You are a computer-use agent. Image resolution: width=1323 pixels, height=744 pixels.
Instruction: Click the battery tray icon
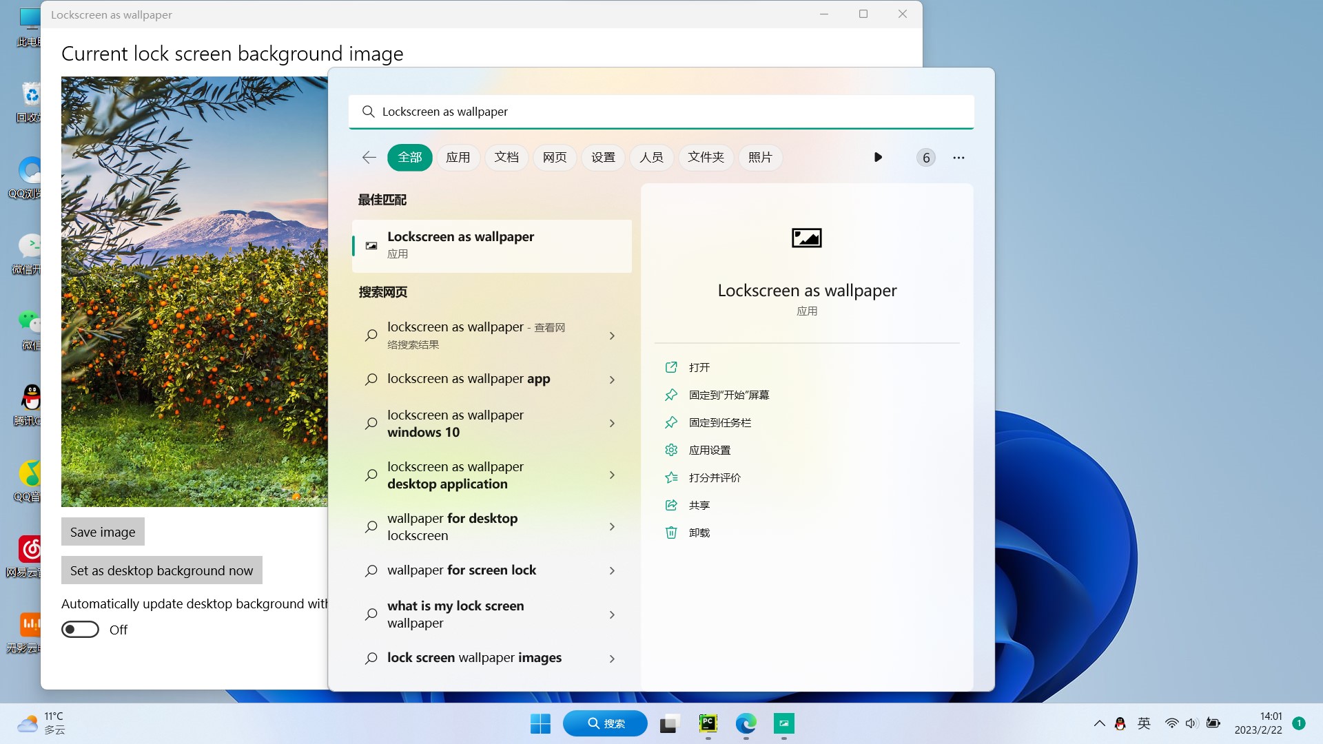(1213, 723)
